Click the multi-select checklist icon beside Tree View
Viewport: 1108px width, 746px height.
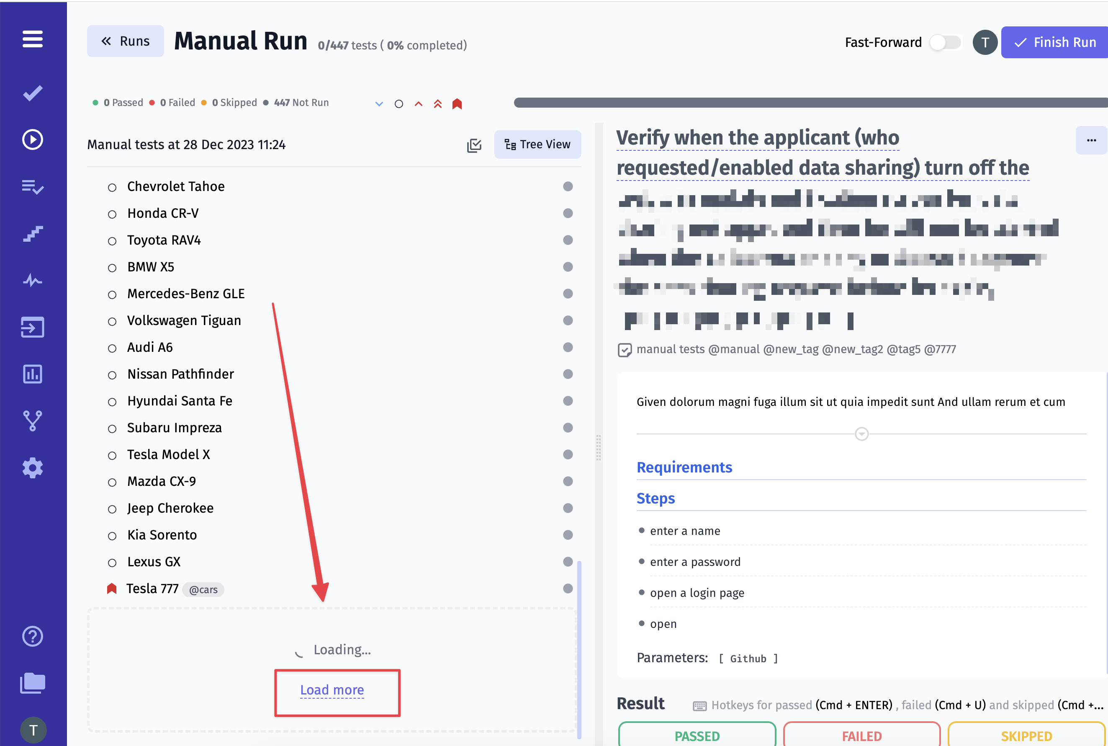click(474, 145)
